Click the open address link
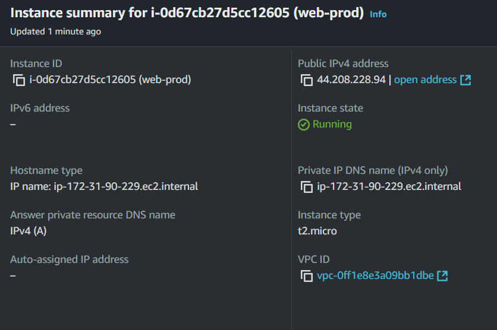Viewport: 497px width, 330px height. coord(425,80)
